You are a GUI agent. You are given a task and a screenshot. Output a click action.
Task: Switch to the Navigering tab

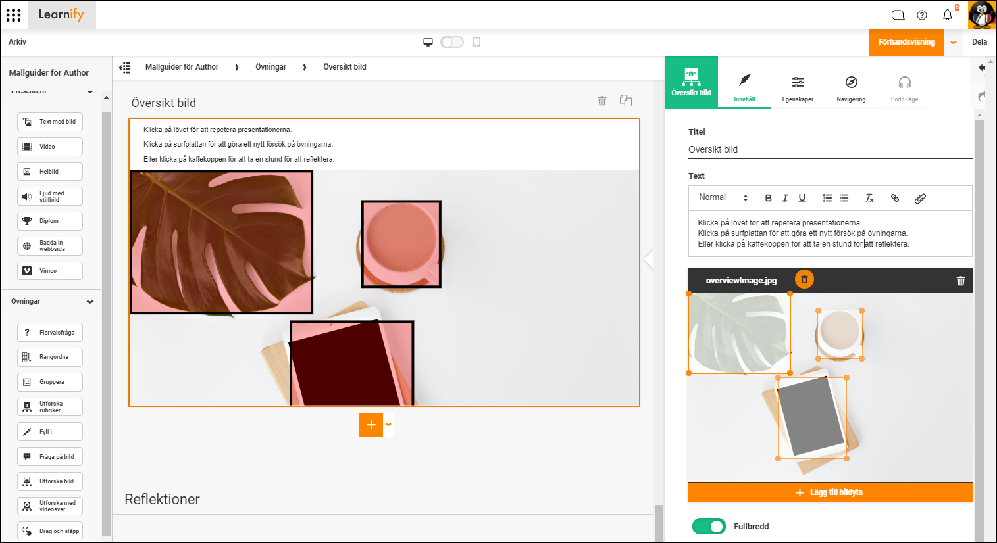click(851, 88)
